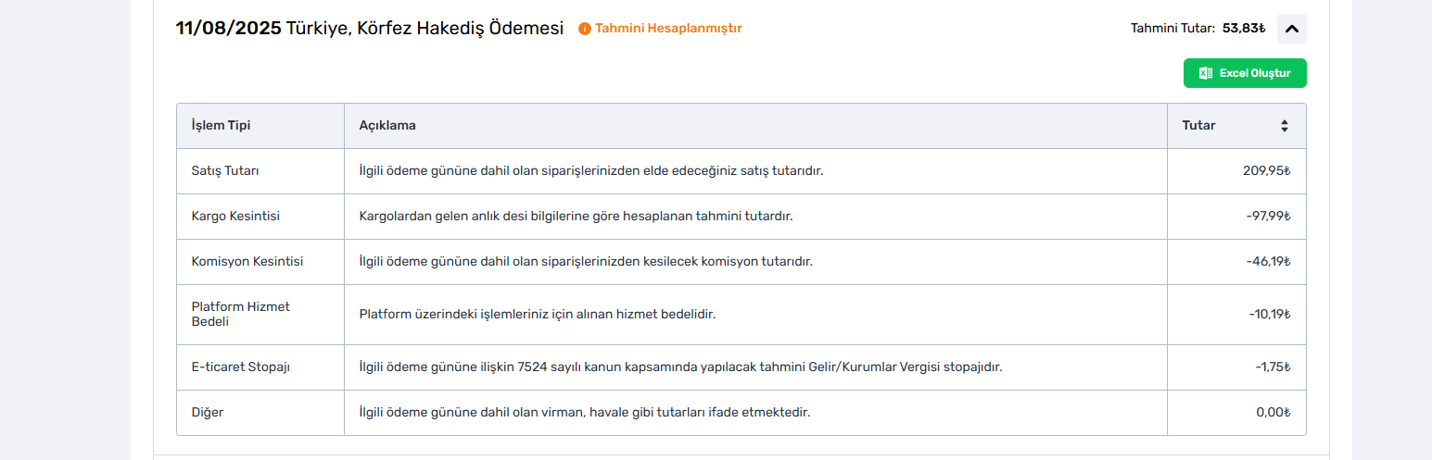The height and width of the screenshot is (460, 1432).
Task: Select the Satış Tutarı row
Action: [741, 171]
